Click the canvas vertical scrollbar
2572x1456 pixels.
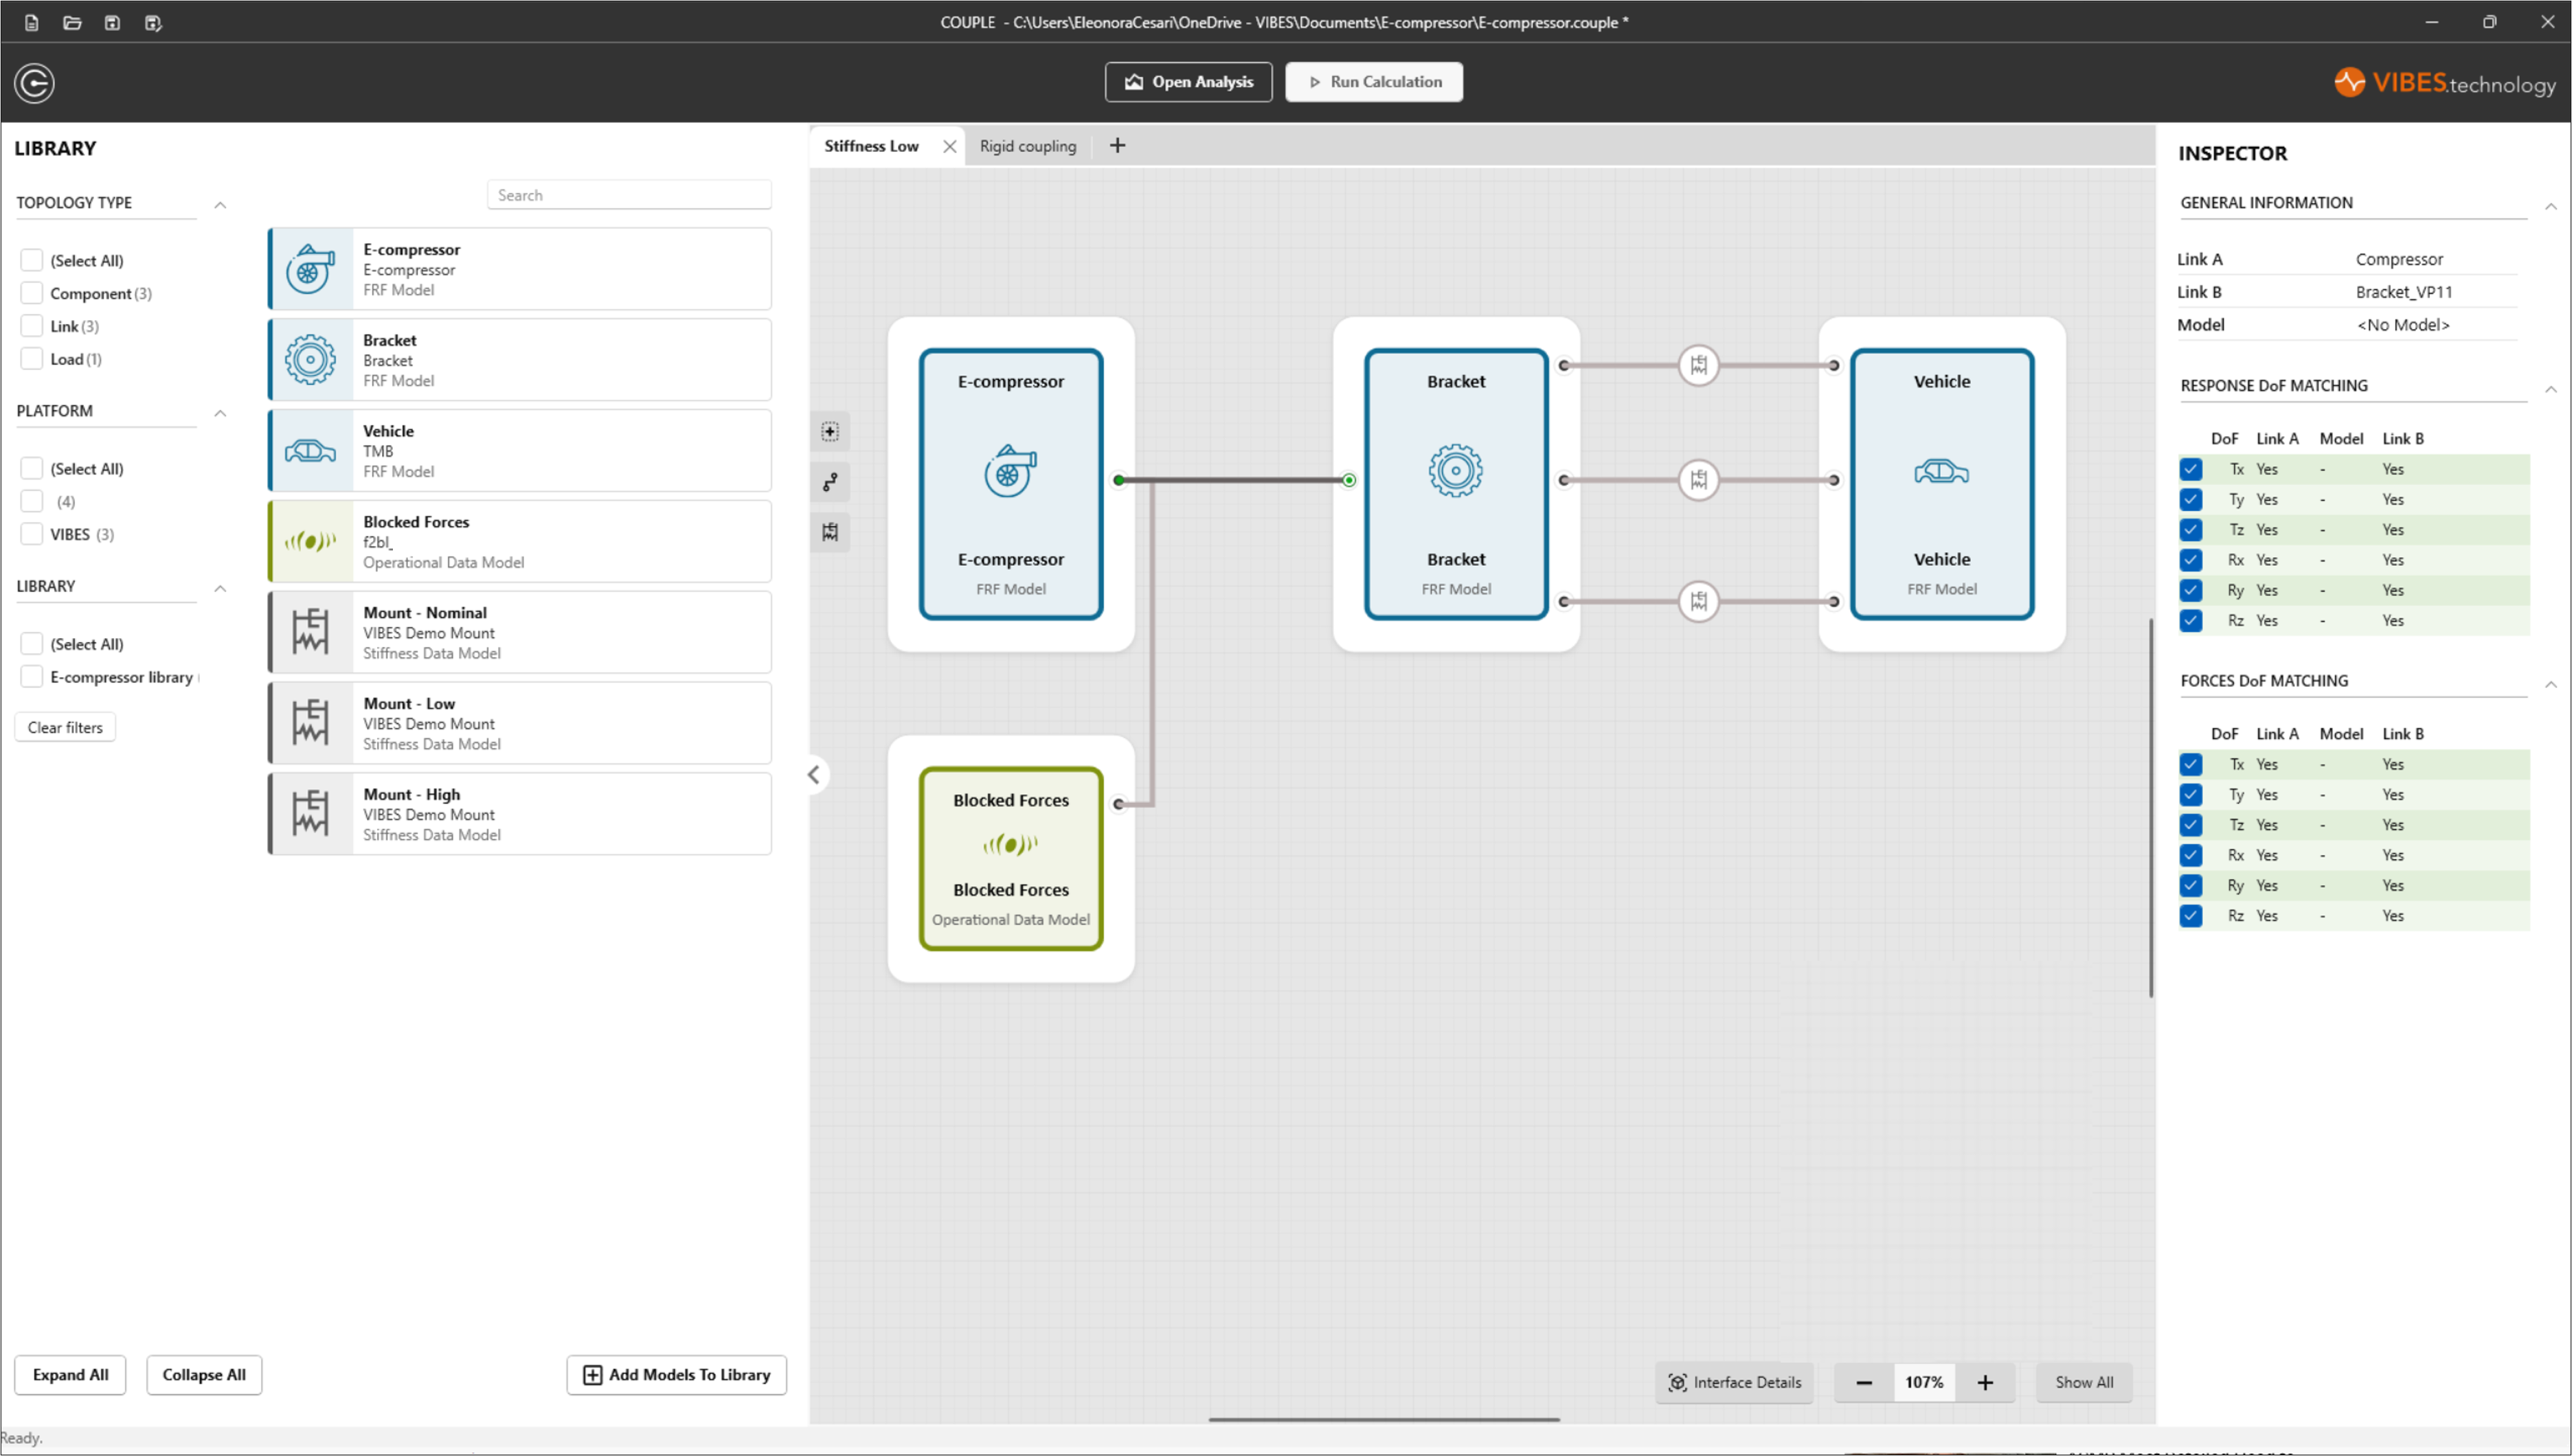pyautogui.click(x=2150, y=808)
